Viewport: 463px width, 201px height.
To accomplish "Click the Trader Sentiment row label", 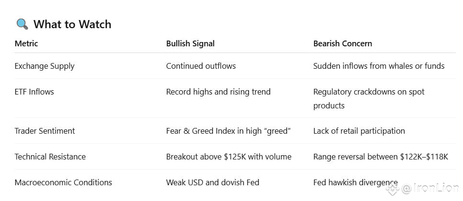I will coord(45,131).
